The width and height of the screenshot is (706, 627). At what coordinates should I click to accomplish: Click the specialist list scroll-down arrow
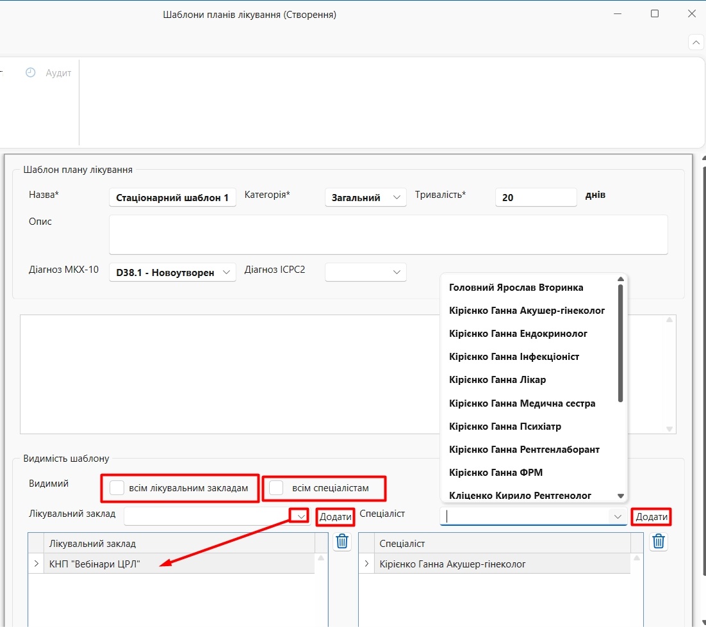pos(620,496)
